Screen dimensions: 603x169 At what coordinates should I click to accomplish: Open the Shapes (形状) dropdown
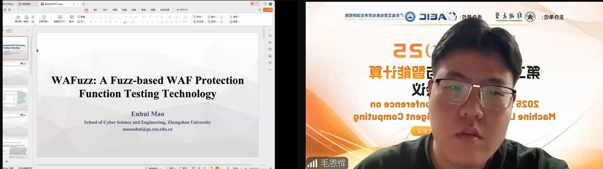tap(198, 17)
